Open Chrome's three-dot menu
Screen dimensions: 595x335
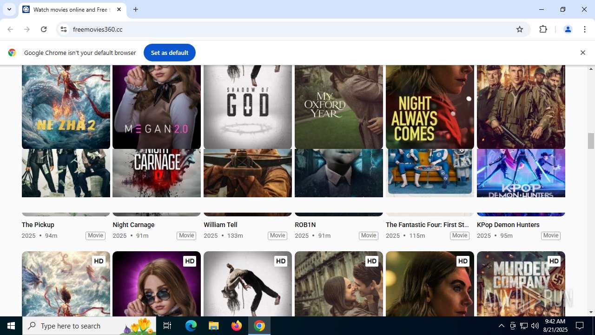(x=584, y=29)
